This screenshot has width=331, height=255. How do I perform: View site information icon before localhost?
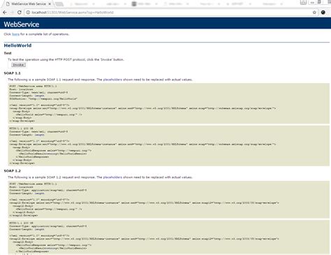(x=28, y=13)
